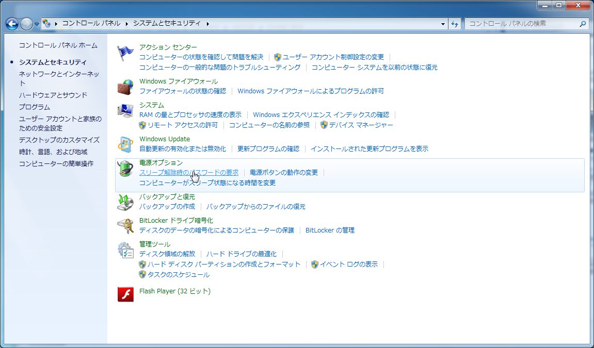The height and width of the screenshot is (348, 594).
Task: Open the address bar history dropdown arrow
Action: tap(443, 24)
